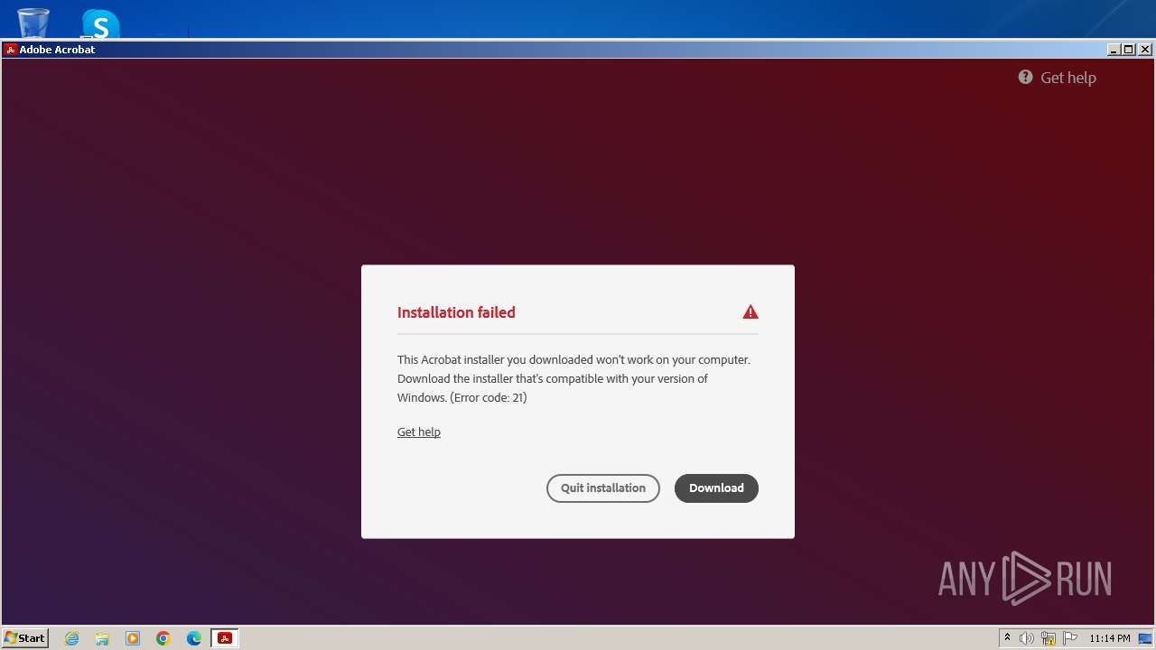Open the Get help link in dialog
Viewport: 1156px width, 650px height.
[x=419, y=432]
